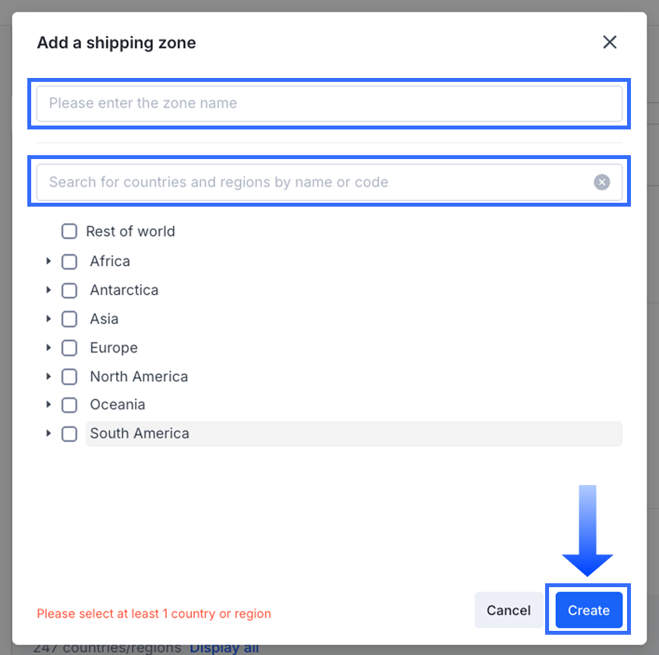Click the Create button
Screen dimensions: 659x655
(589, 611)
